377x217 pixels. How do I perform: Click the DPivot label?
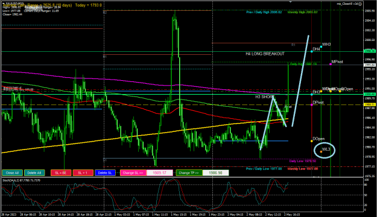pyautogui.click(x=318, y=102)
